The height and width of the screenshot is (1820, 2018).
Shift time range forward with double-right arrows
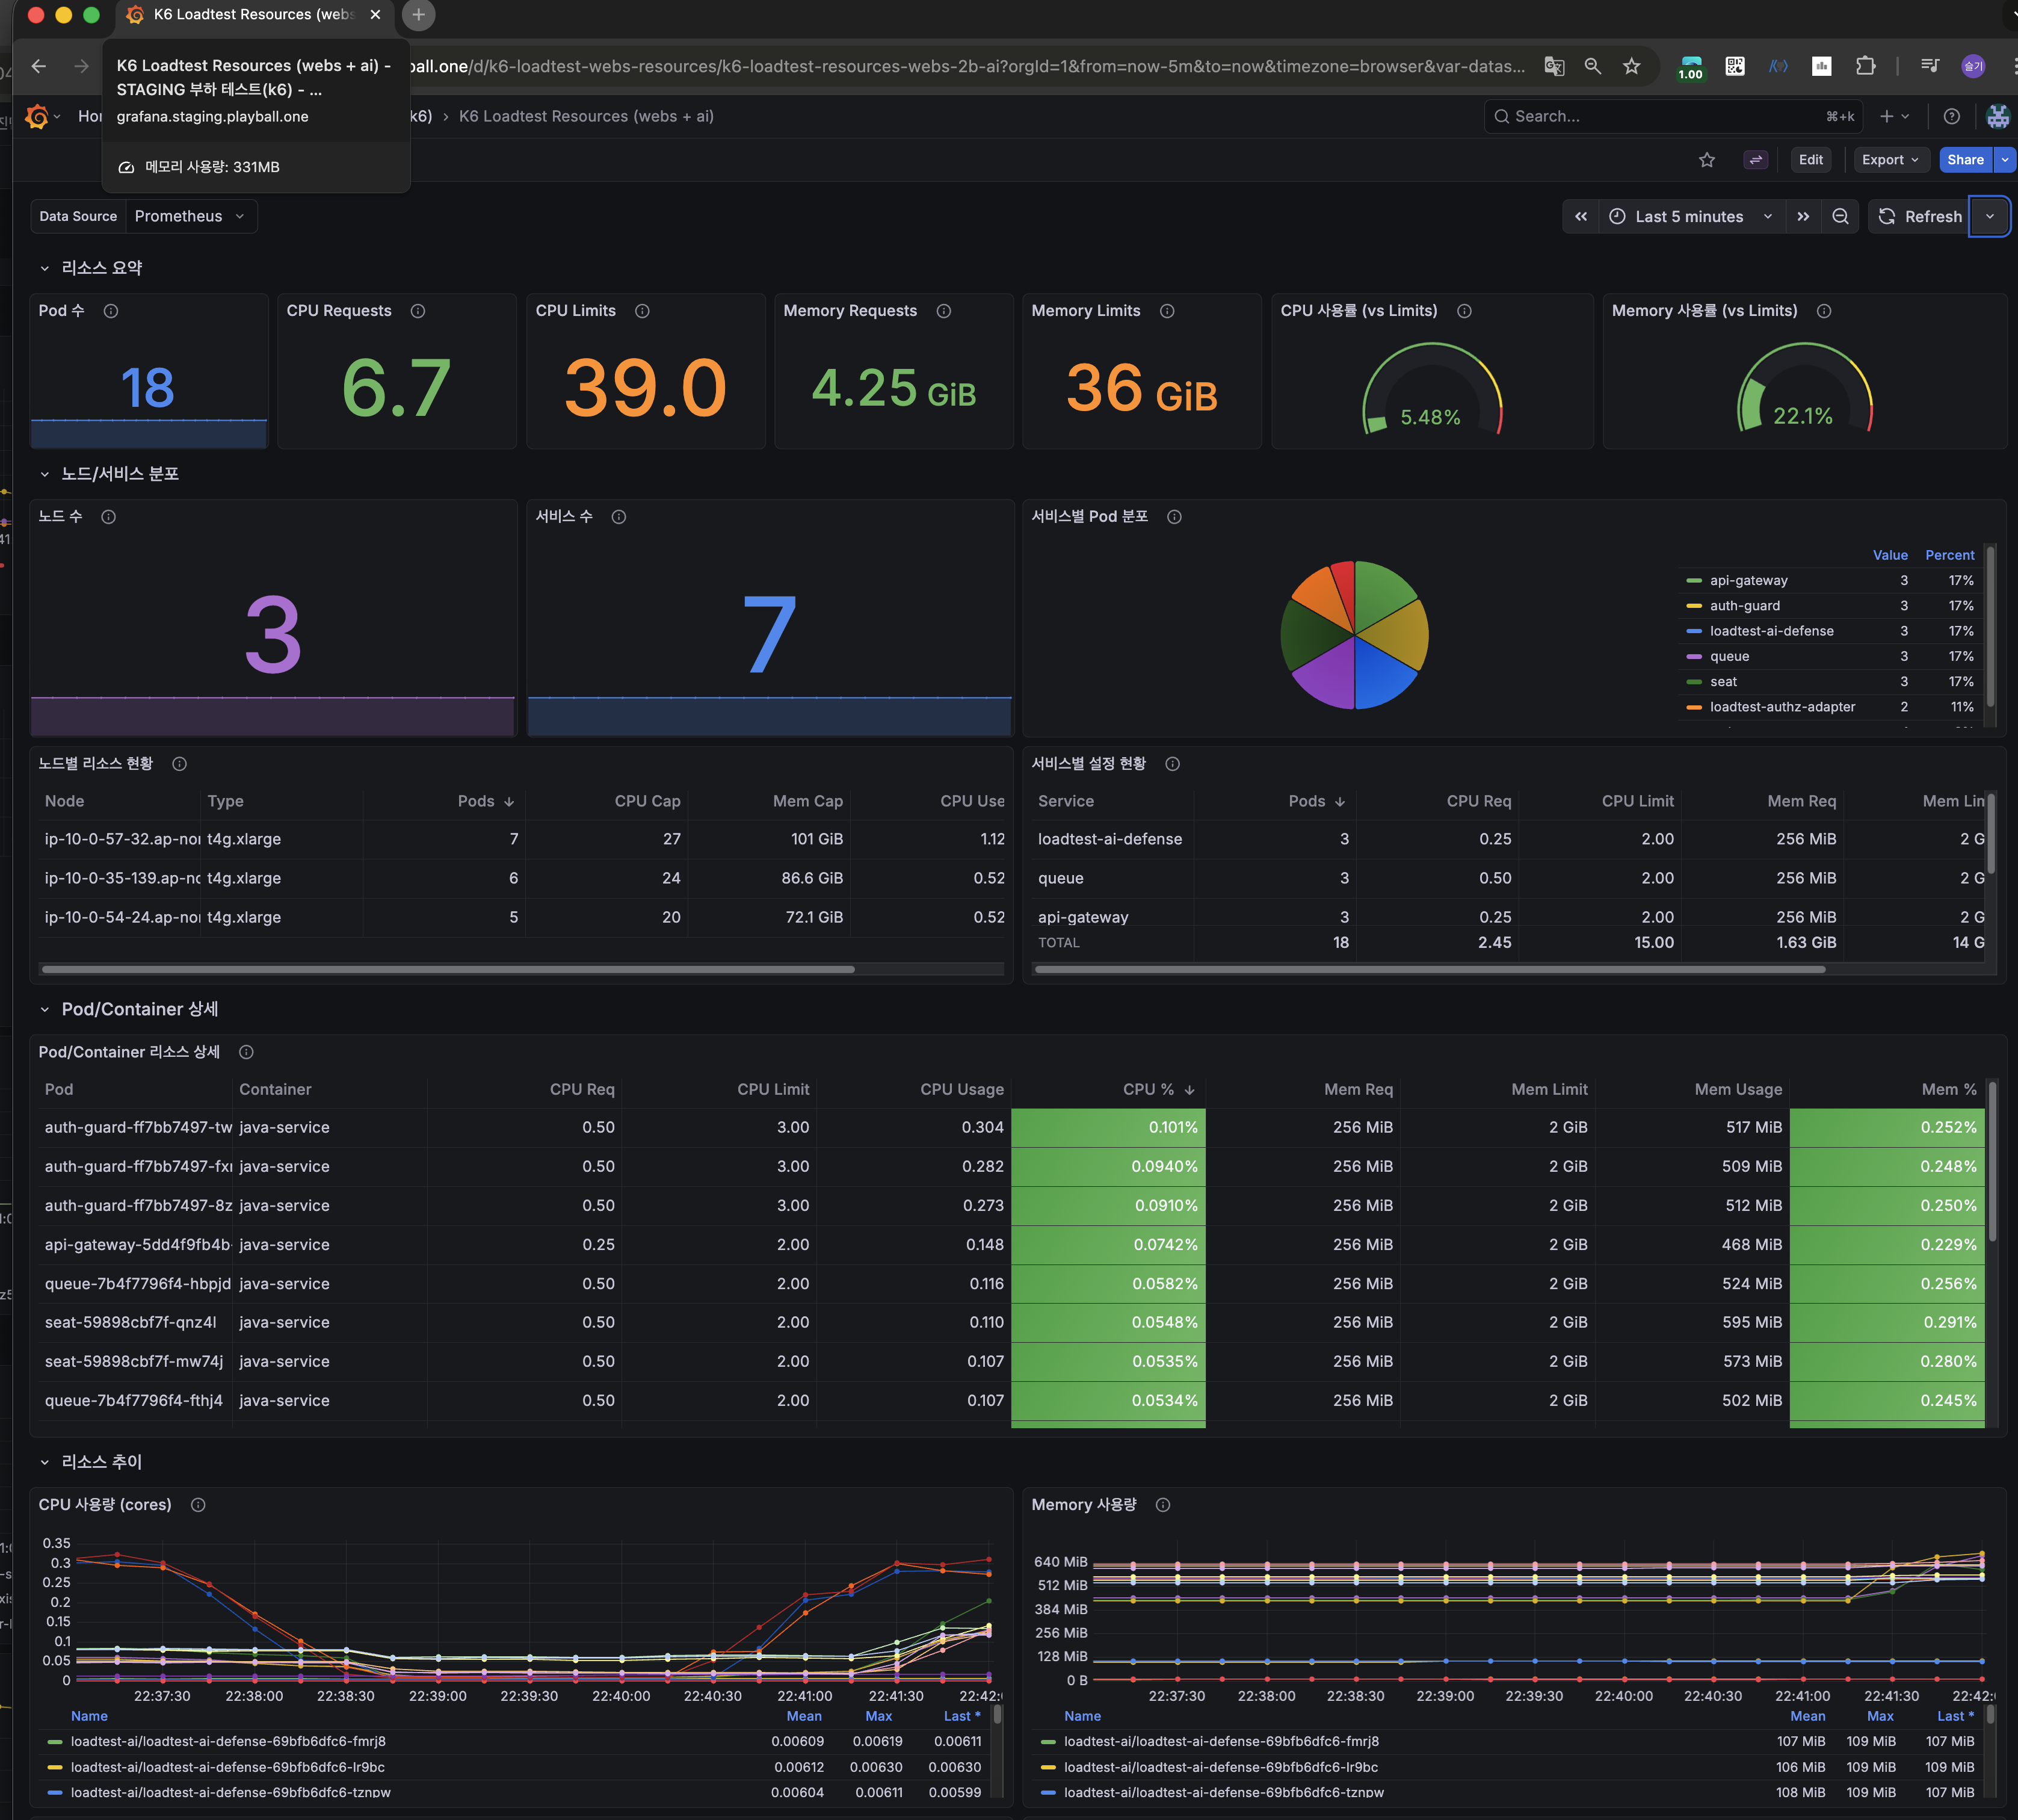(x=1802, y=216)
